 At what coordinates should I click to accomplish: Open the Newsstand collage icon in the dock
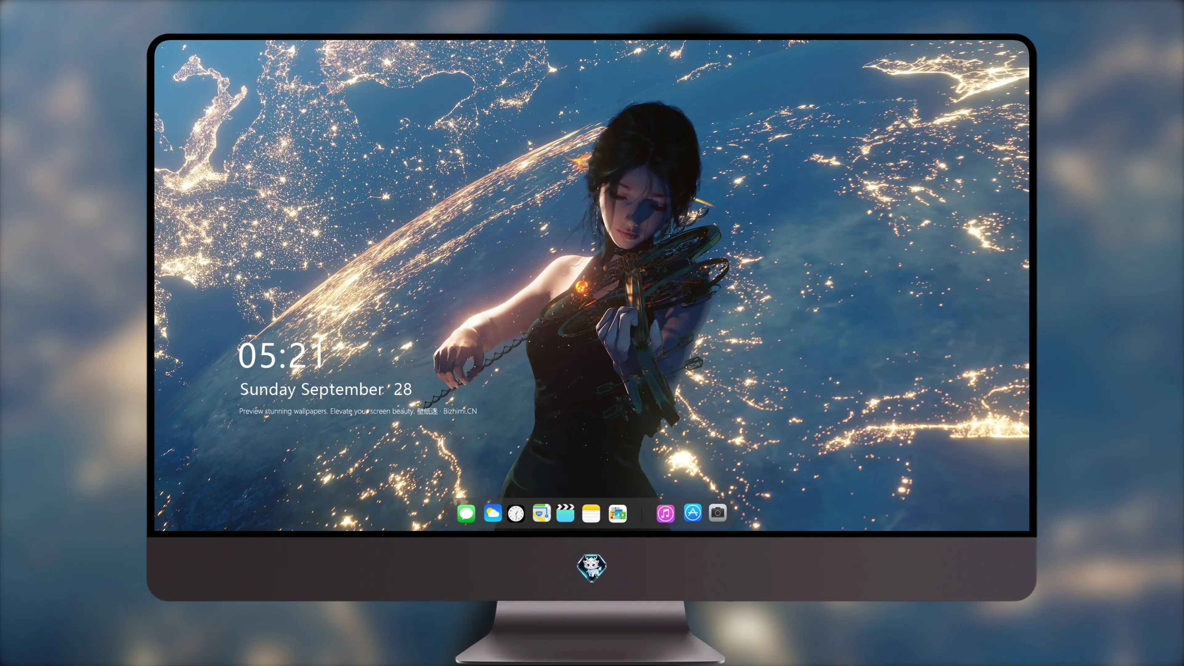(618, 513)
